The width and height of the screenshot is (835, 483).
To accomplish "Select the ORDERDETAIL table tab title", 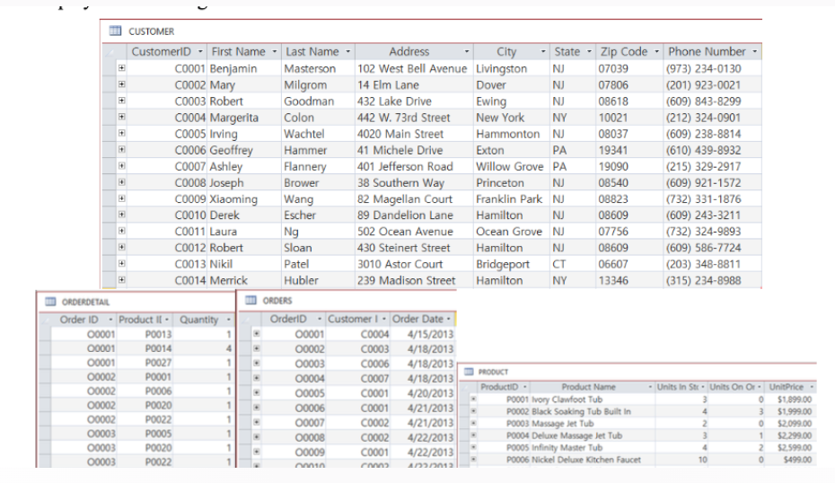I will tap(85, 302).
